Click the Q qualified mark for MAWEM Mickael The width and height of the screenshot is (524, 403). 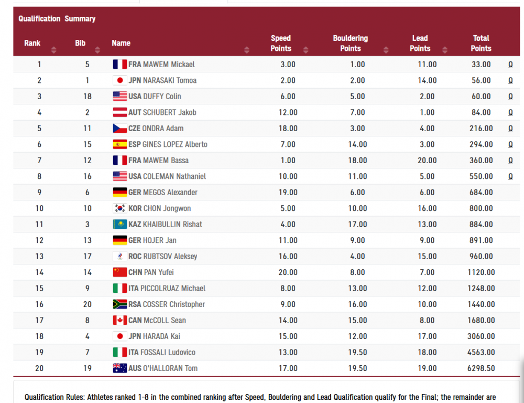pyautogui.click(x=510, y=65)
